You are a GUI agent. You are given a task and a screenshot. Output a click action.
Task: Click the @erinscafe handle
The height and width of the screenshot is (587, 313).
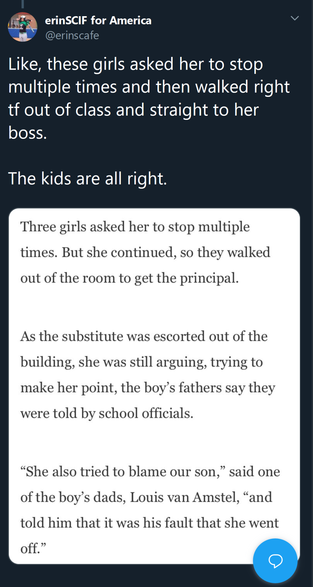[72, 35]
